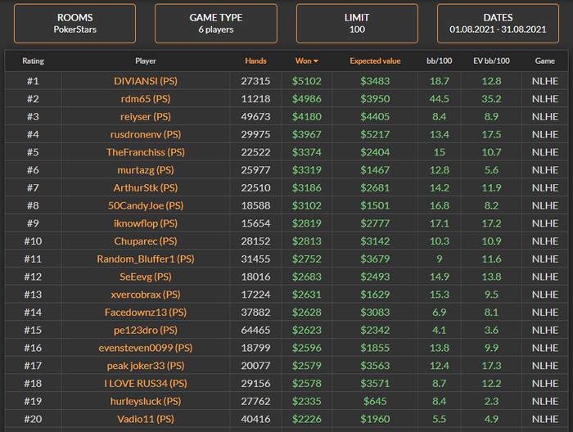This screenshot has width=573, height=432.
Task: Open player DIVIANSI (PS) profile
Action: click(x=145, y=81)
